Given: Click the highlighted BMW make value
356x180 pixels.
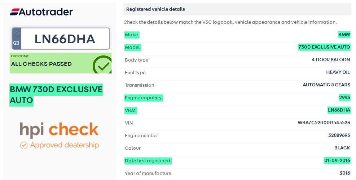Looking at the screenshot, I should [344, 35].
